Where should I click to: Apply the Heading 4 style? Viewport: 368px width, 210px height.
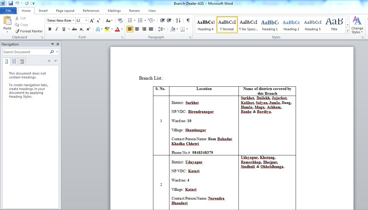point(205,25)
